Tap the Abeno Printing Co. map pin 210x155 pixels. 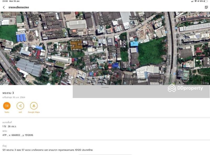tap(37, 23)
